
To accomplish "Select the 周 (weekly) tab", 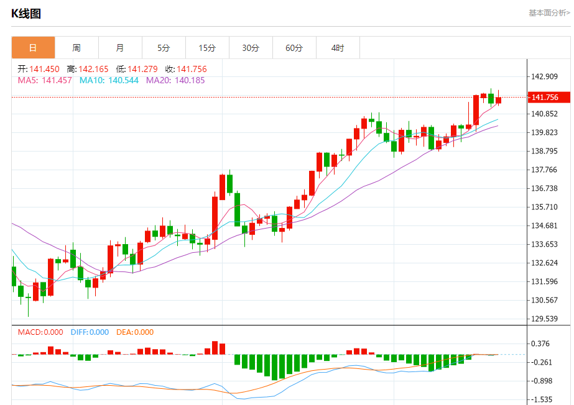I will pos(76,48).
